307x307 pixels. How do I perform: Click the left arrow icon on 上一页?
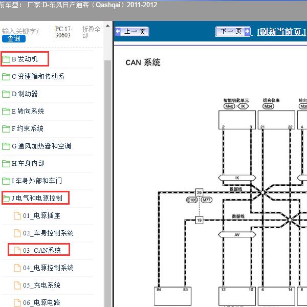[x=118, y=31]
